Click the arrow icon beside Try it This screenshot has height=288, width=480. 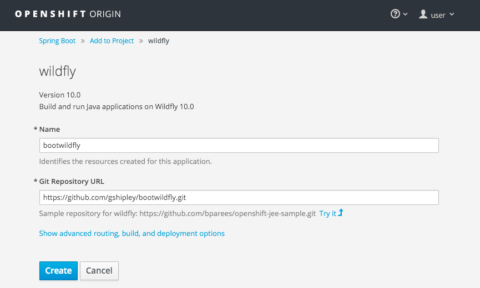341,213
